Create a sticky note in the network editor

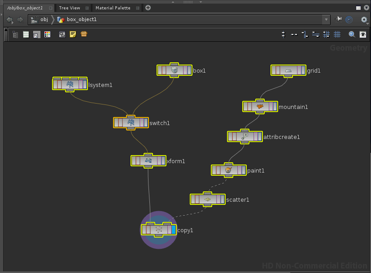point(72,34)
